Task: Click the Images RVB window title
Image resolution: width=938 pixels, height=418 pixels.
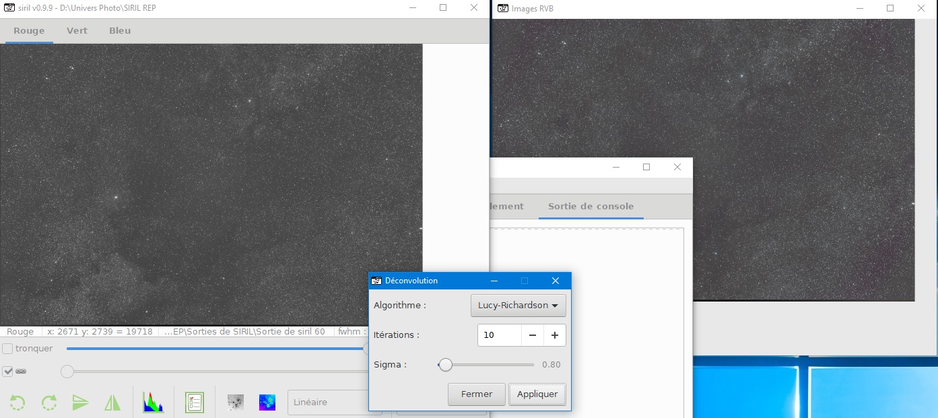Action: (533, 9)
